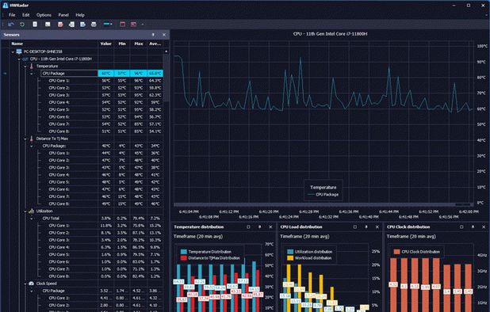Viewport: 490px width, 312px height.
Task: Click the red Distance to TjMax legend swatch
Action: (x=184, y=258)
